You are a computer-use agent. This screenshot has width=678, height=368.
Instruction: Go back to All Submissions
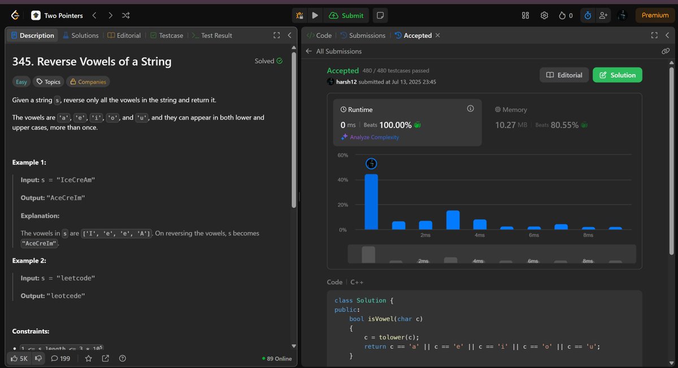(x=333, y=51)
